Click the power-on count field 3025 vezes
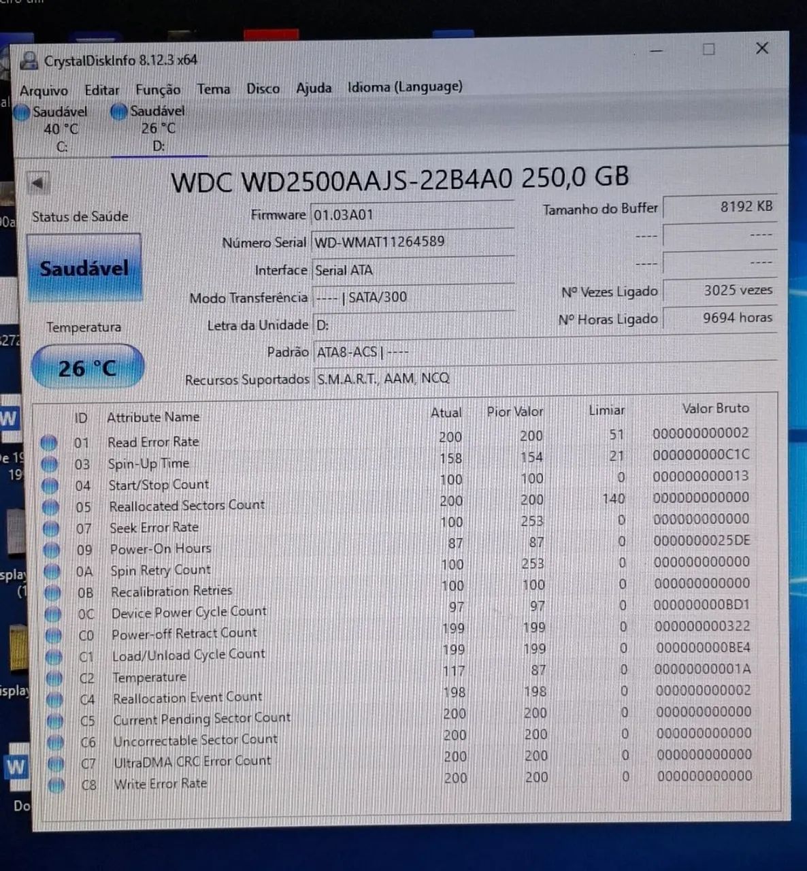This screenshot has width=807, height=871. tap(720, 291)
